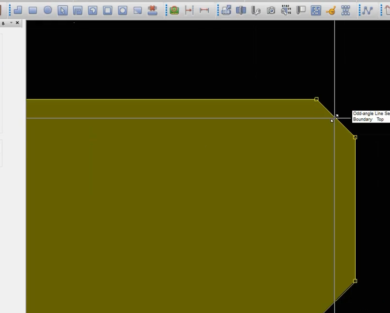
Task: Close the docked side panel
Action: pos(18,23)
